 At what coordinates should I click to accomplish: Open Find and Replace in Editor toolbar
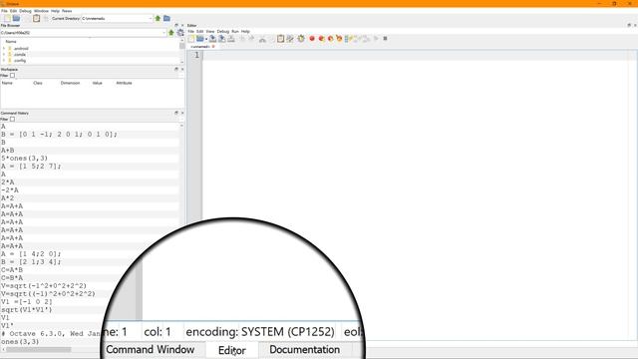(290, 39)
